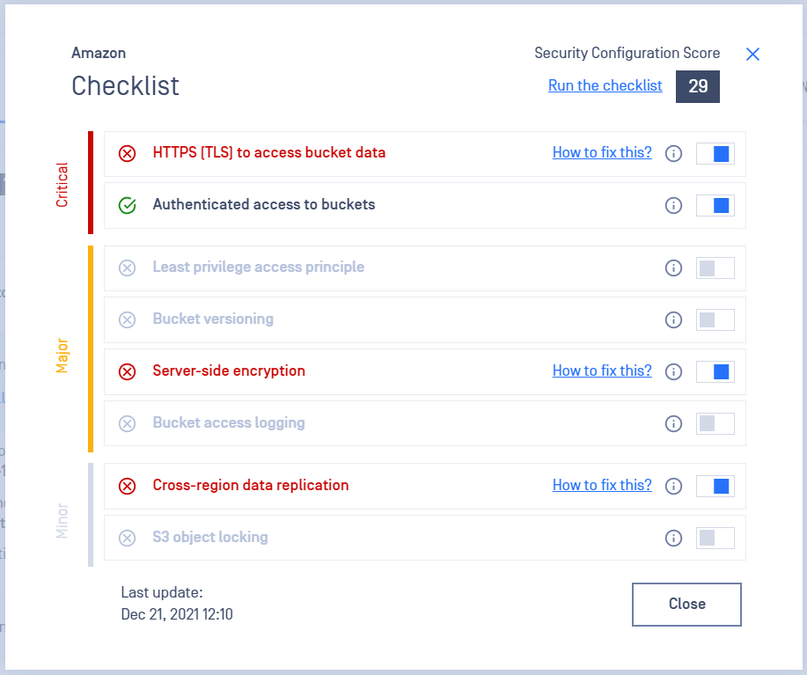Enable the Bucket versioning toggle

click(715, 319)
